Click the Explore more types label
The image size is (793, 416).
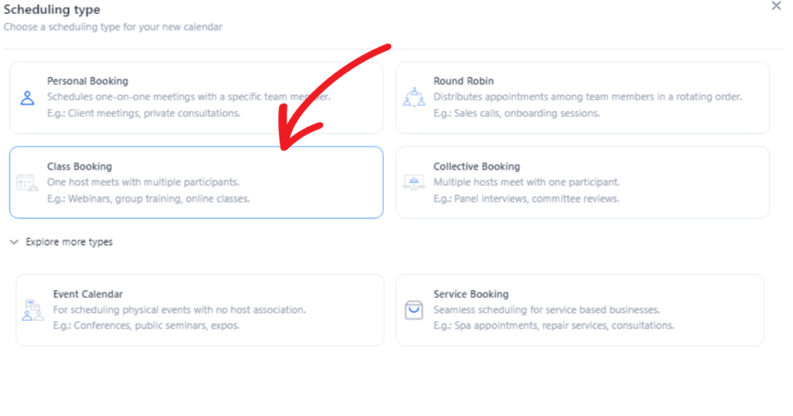click(x=69, y=242)
